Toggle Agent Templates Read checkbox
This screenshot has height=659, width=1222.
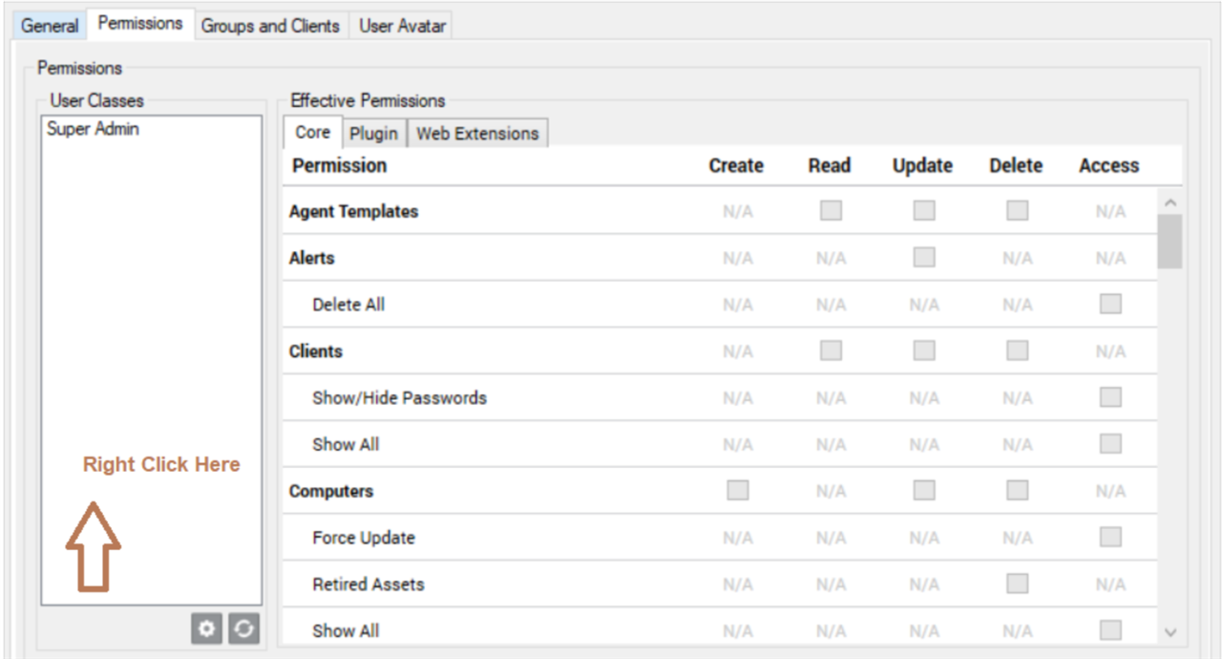pos(831,211)
